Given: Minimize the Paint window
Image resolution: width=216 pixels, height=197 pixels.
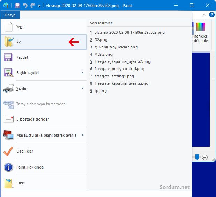Looking at the screenshot, I should click(x=176, y=5).
